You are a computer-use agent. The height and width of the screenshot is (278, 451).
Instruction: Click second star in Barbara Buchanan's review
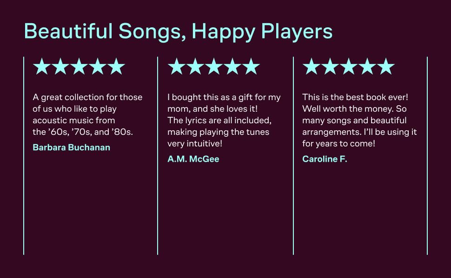[60, 67]
